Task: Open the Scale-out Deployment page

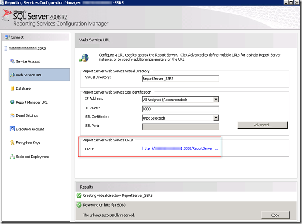Action: pyautogui.click(x=32, y=157)
